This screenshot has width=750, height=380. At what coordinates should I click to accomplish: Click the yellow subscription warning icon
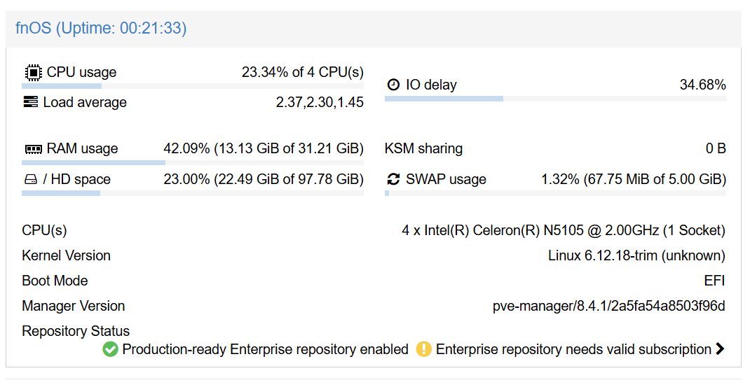point(424,349)
